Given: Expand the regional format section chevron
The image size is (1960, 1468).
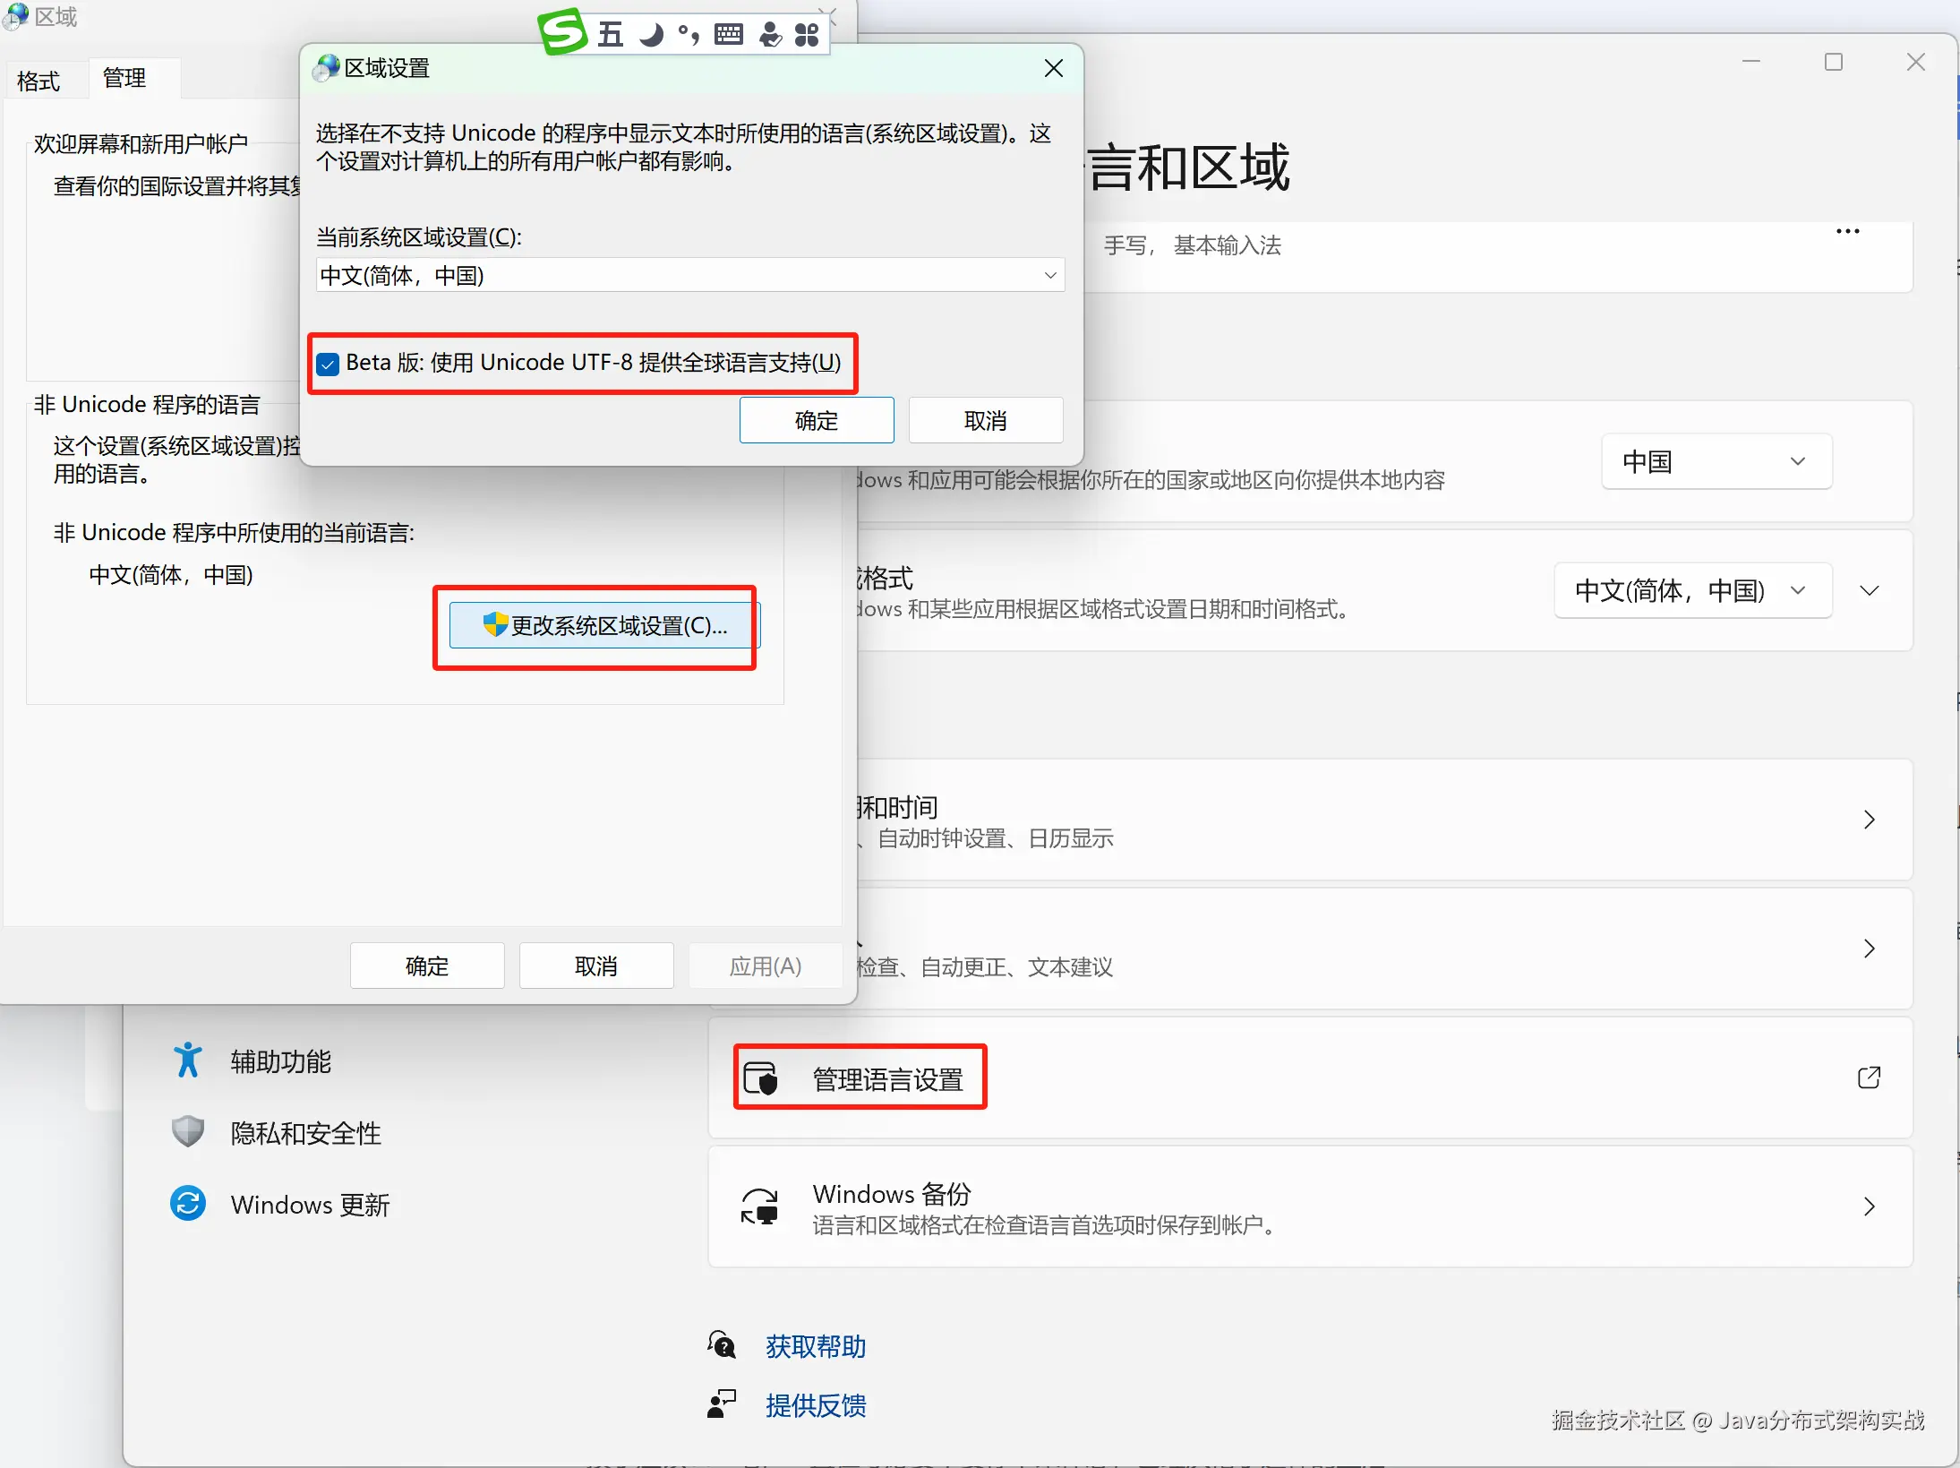Looking at the screenshot, I should click(x=1869, y=590).
